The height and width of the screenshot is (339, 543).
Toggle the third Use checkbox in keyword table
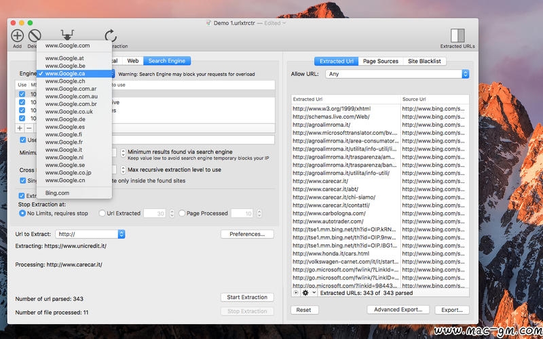pyautogui.click(x=22, y=110)
